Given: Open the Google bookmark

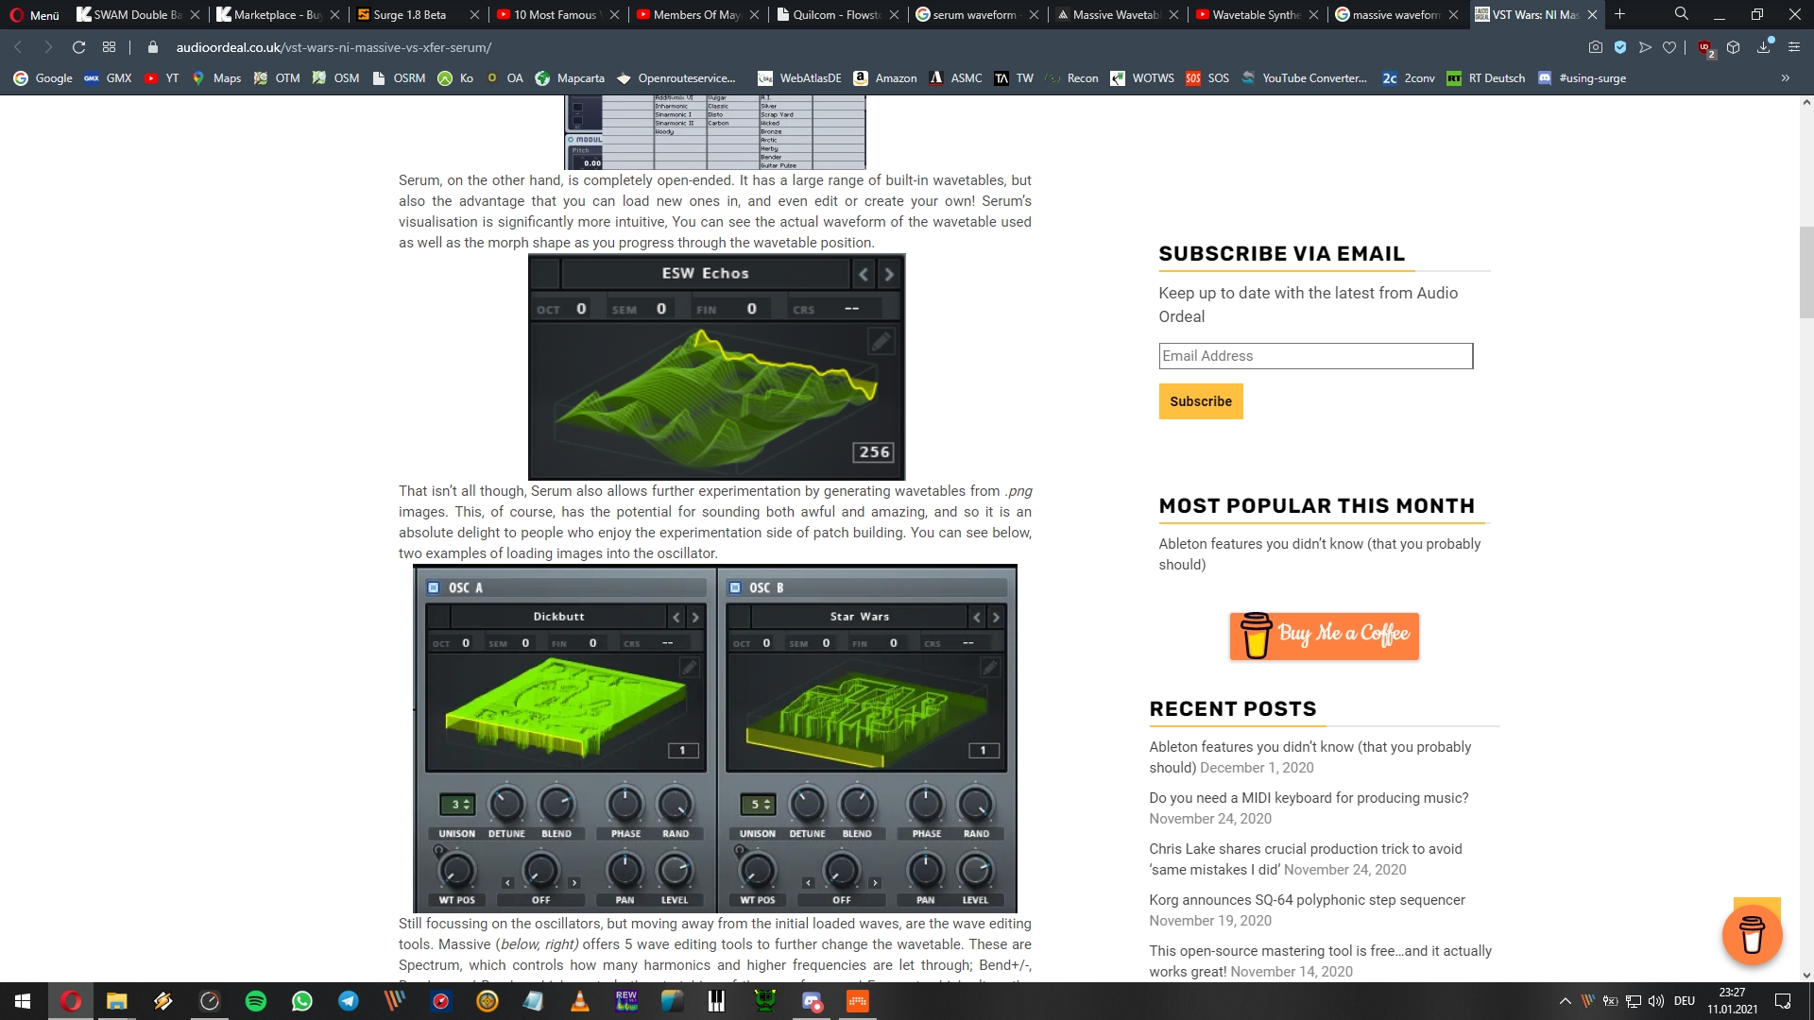Looking at the screenshot, I should tap(43, 78).
